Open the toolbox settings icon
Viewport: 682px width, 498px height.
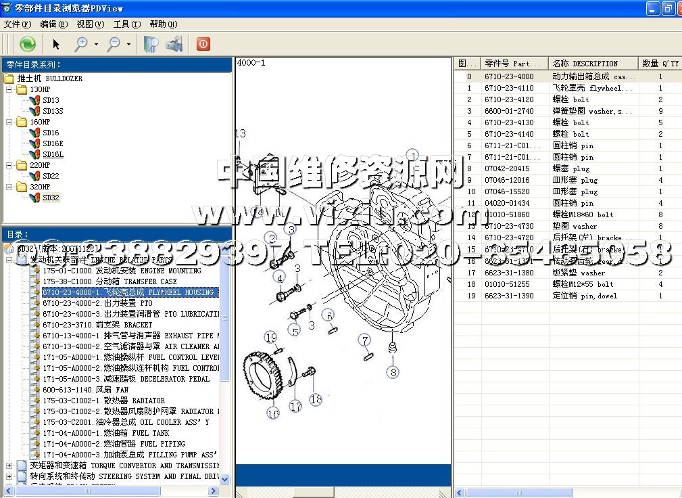pyautogui.click(x=174, y=44)
